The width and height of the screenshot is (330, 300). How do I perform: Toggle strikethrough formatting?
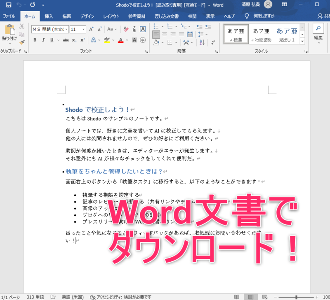click(x=66, y=40)
